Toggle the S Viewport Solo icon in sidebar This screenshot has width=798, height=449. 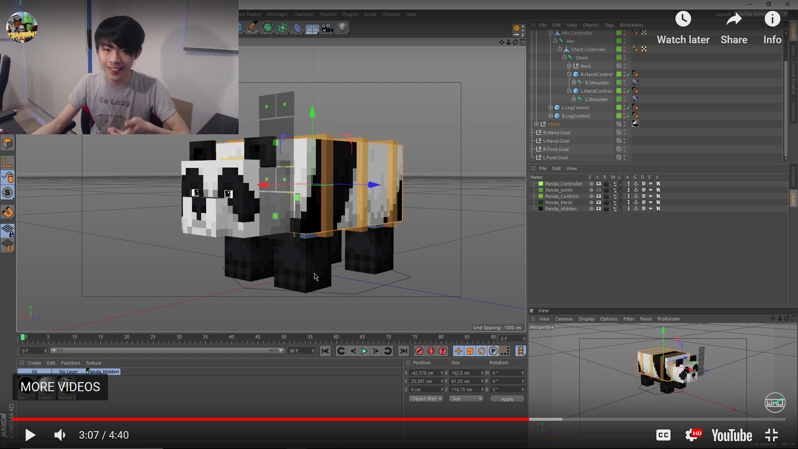coord(7,193)
